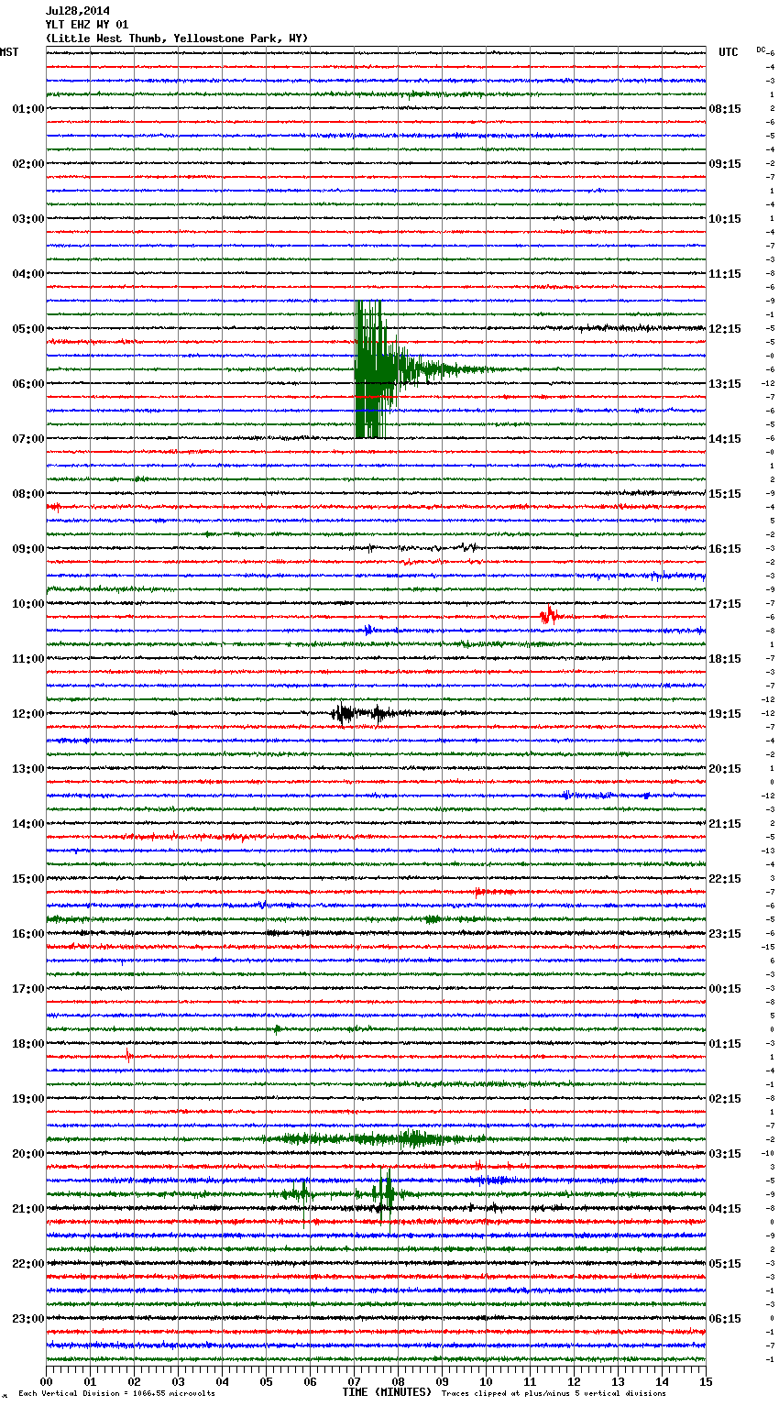The image size is (779, 1406).
Task: Click minute 15 tick label on bottom axis
Action: (x=704, y=1381)
